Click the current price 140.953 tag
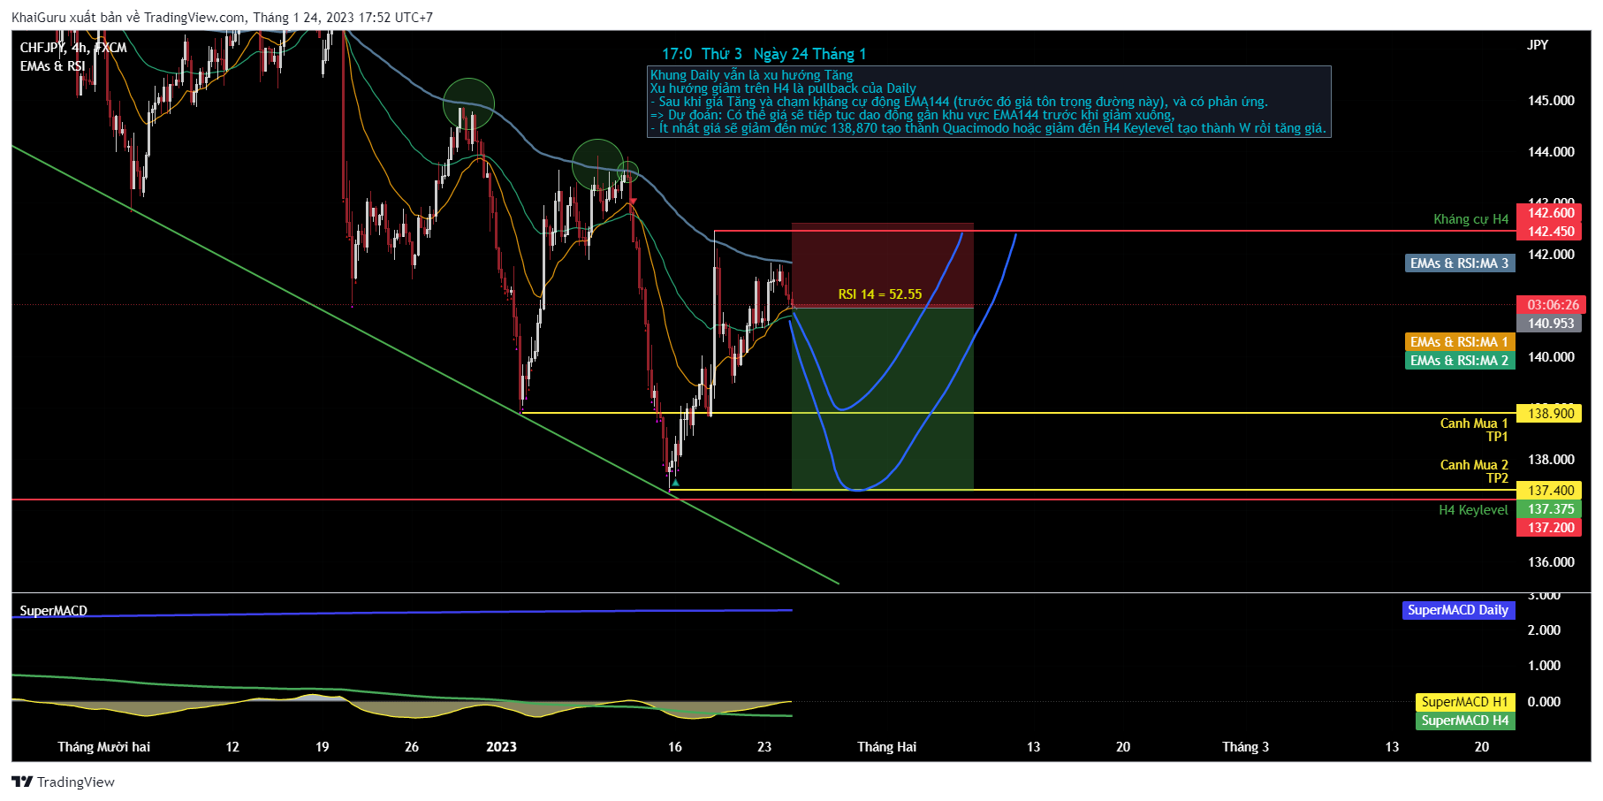Viewport: 1603px width, 801px height. tap(1551, 324)
